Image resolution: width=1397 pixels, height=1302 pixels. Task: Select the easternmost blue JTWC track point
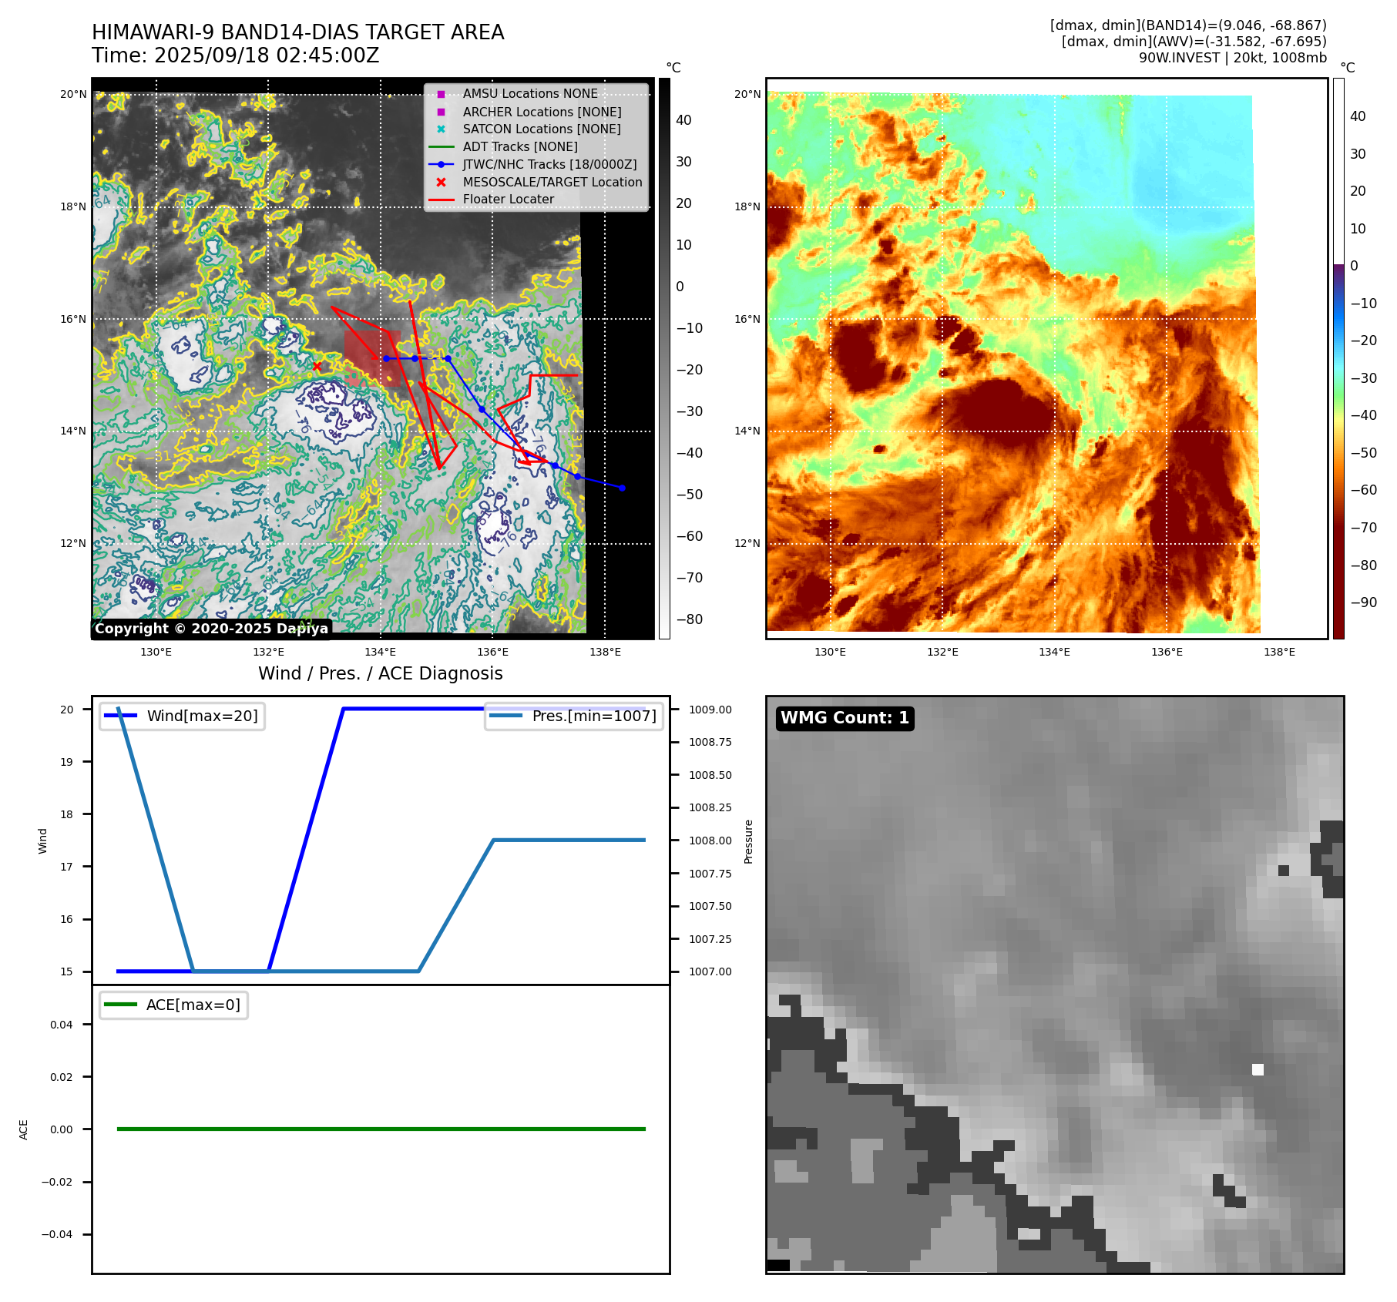tap(622, 488)
